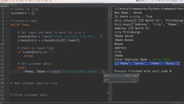Click the '# Check to leave loop' comment

(x=36, y=48)
